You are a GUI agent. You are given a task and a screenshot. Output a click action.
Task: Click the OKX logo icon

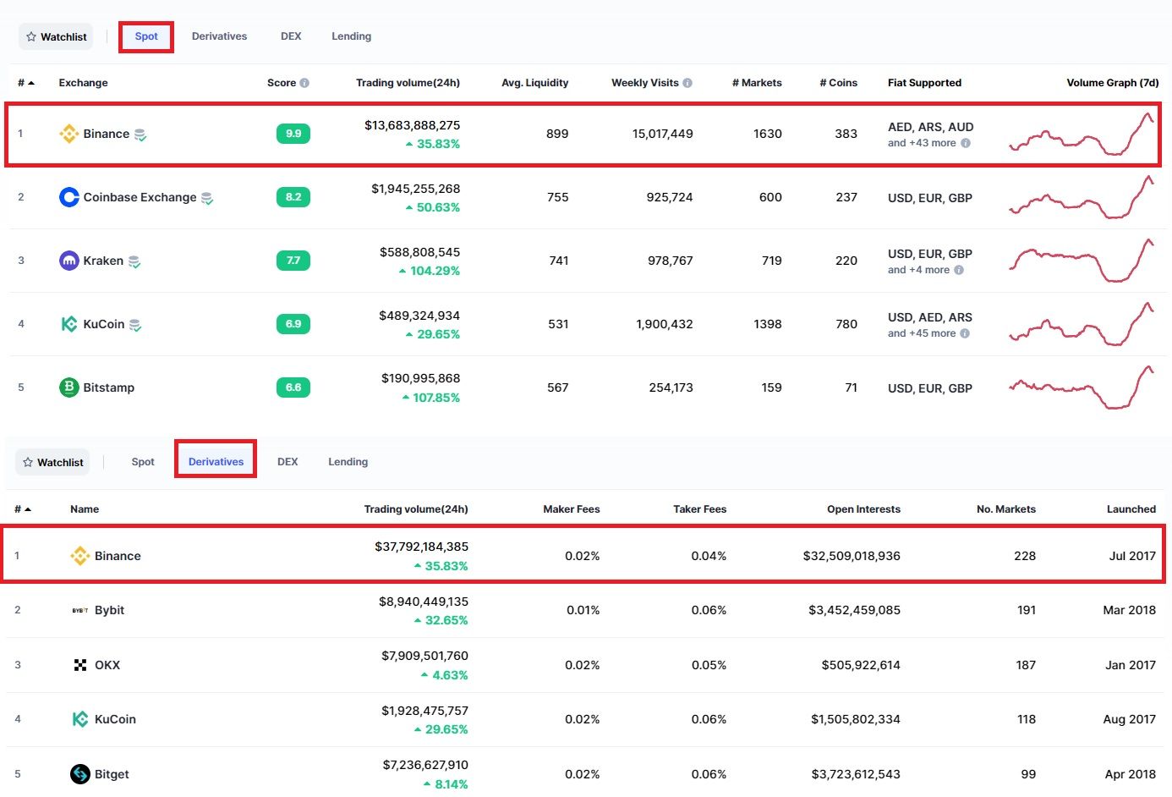80,665
